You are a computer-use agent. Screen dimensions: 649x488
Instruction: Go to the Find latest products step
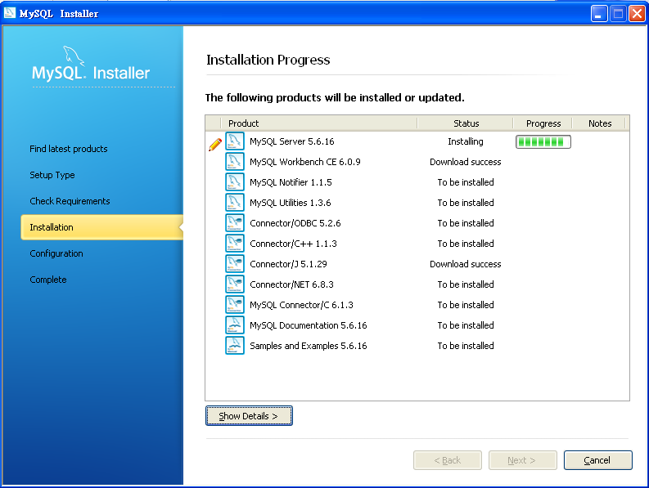69,149
